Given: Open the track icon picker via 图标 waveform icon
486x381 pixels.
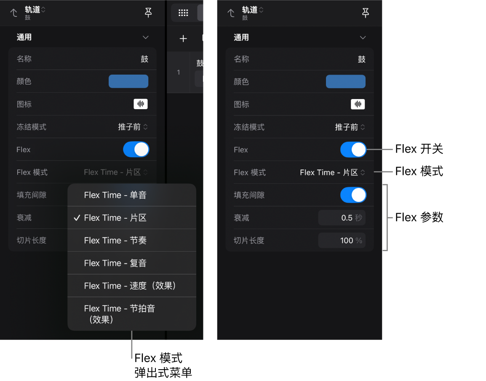Looking at the screenshot, I should 141,104.
